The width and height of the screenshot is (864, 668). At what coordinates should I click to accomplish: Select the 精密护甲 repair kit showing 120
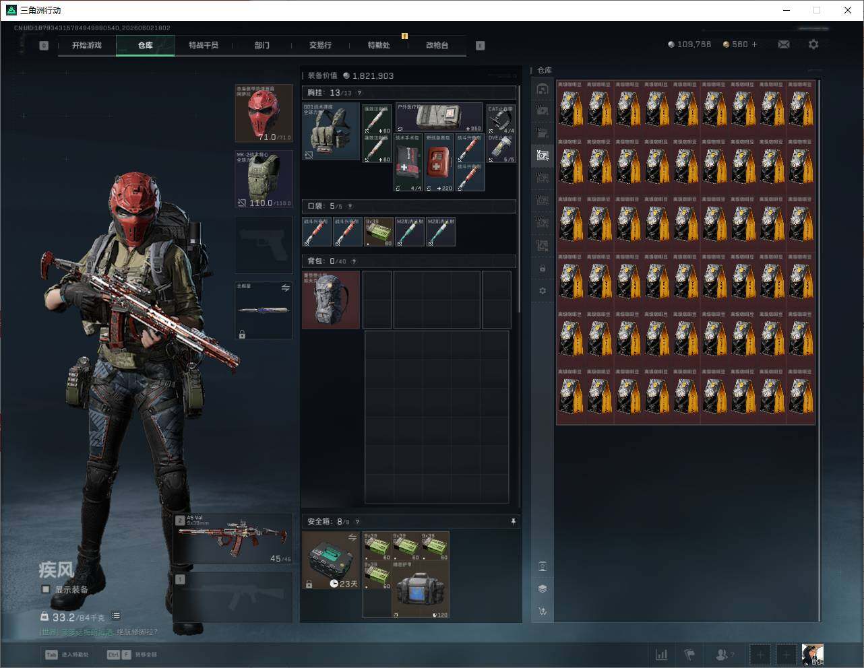point(421,589)
